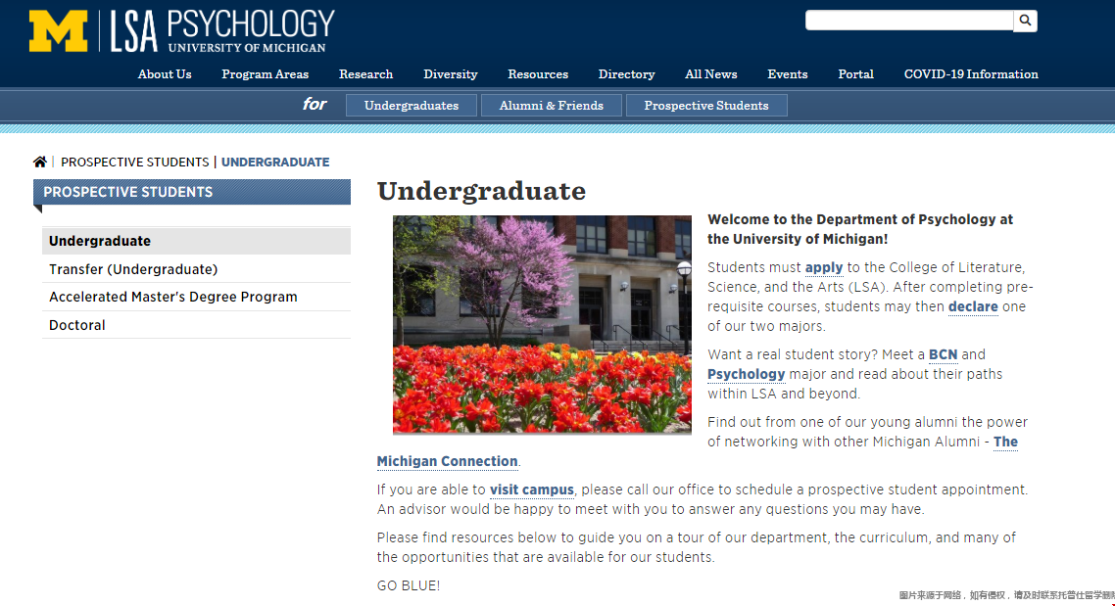Select the Research navigation item

(365, 74)
